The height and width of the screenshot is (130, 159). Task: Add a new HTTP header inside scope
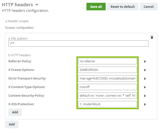15,112
